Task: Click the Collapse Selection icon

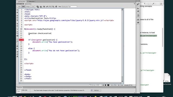Action: pyautogui.click(x=17, y=18)
